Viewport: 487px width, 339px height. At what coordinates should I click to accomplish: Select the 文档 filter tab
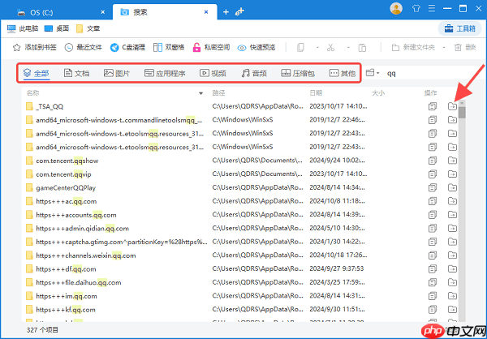click(x=76, y=73)
